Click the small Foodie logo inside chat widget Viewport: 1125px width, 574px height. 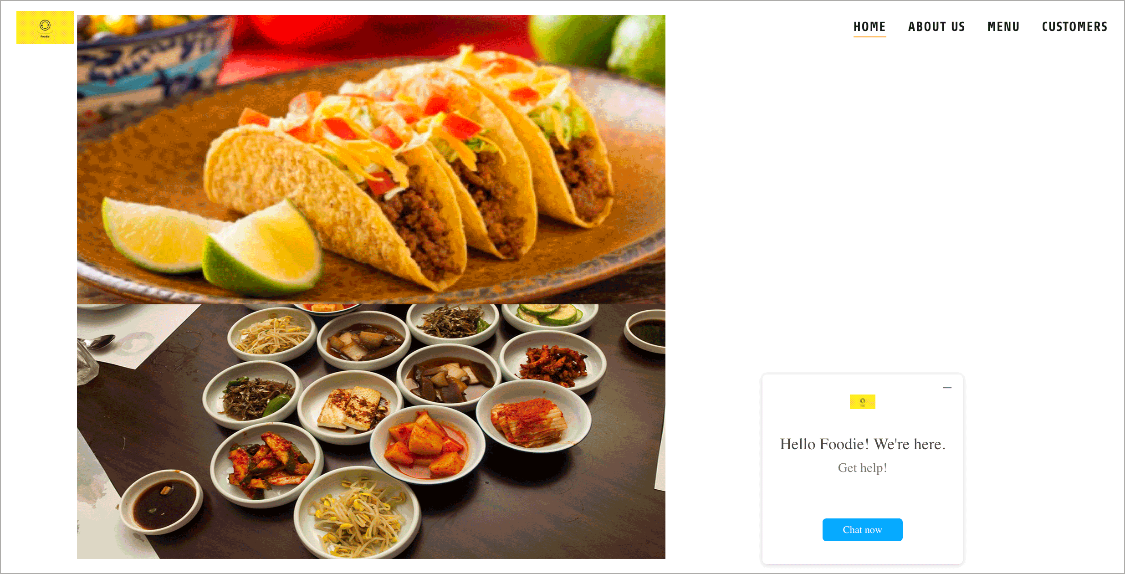point(862,401)
